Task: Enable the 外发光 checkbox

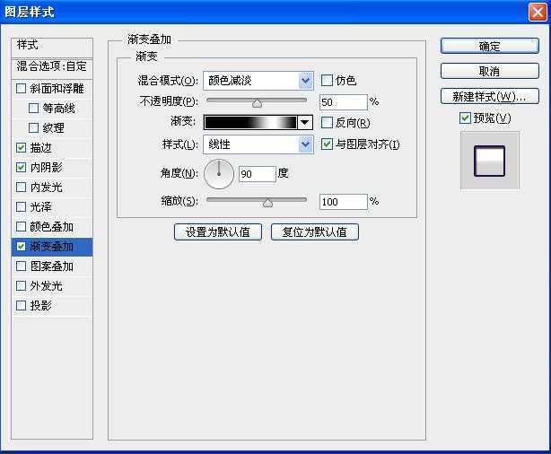Action: tap(21, 285)
